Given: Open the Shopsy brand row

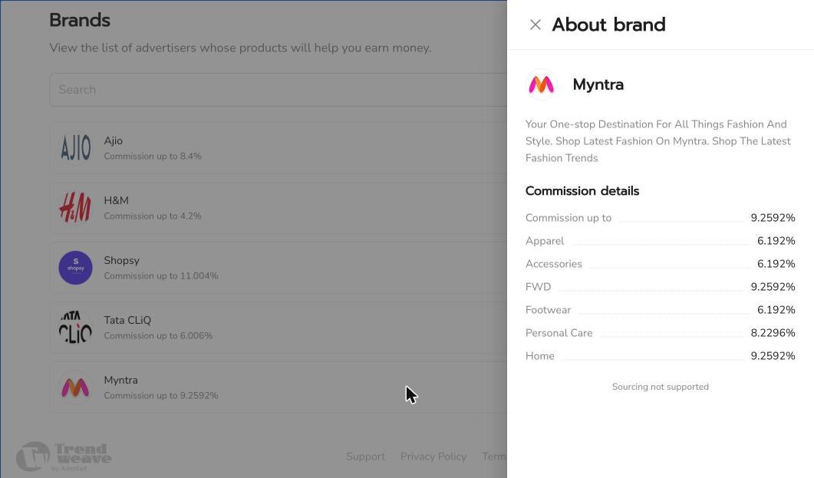Looking at the screenshot, I should coord(278,268).
